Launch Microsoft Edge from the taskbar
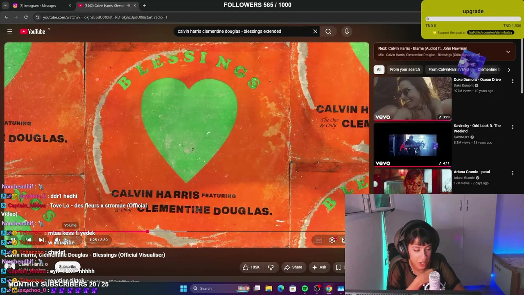The image size is (524, 295). pyautogui.click(x=281, y=288)
